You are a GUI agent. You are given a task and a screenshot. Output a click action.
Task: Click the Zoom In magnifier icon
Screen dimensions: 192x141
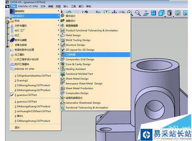(130, 13)
